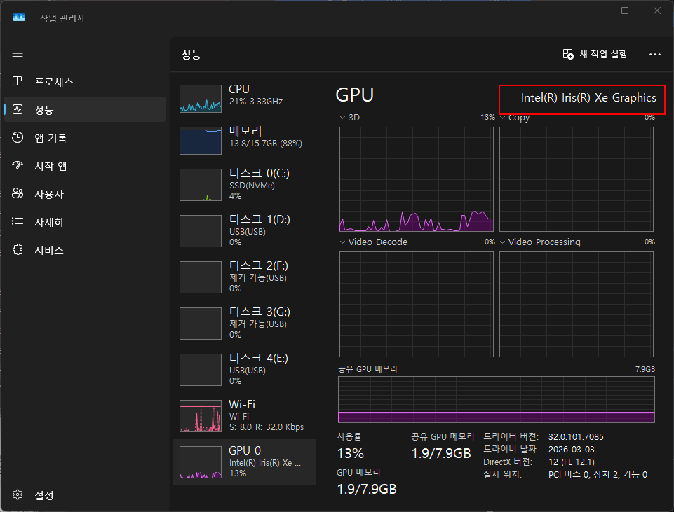This screenshot has width=674, height=512.
Task: Click the Settings gear icon
Action: (x=18, y=494)
